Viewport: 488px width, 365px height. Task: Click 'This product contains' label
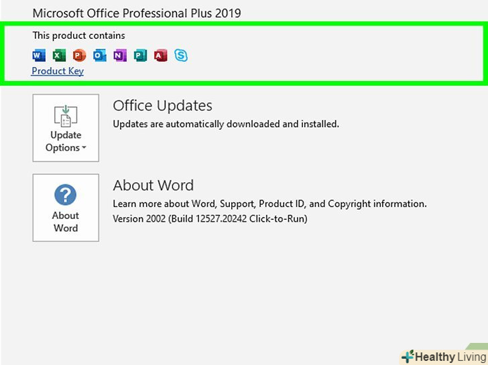click(78, 35)
